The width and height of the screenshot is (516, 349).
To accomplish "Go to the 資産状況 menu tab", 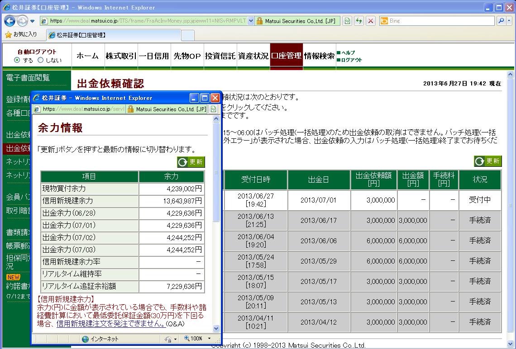I will (253, 56).
